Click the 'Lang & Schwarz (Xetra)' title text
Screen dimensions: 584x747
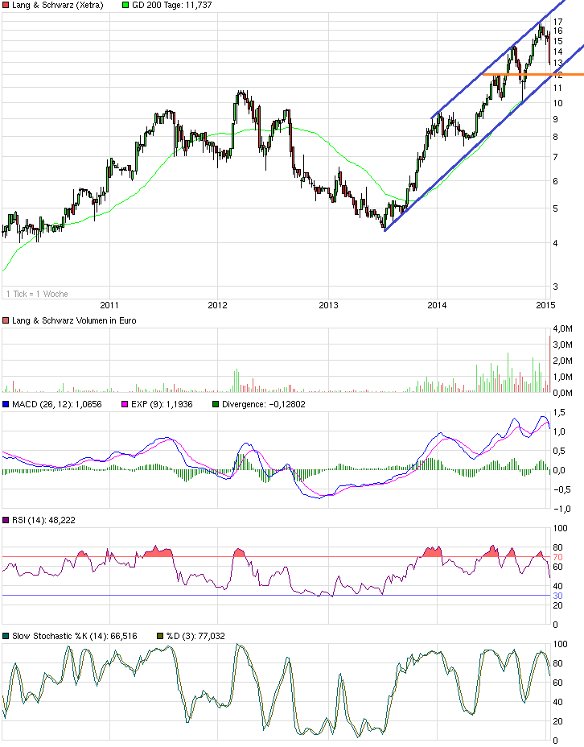[x=58, y=6]
